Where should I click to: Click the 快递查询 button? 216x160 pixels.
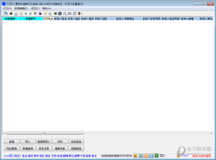28,148
